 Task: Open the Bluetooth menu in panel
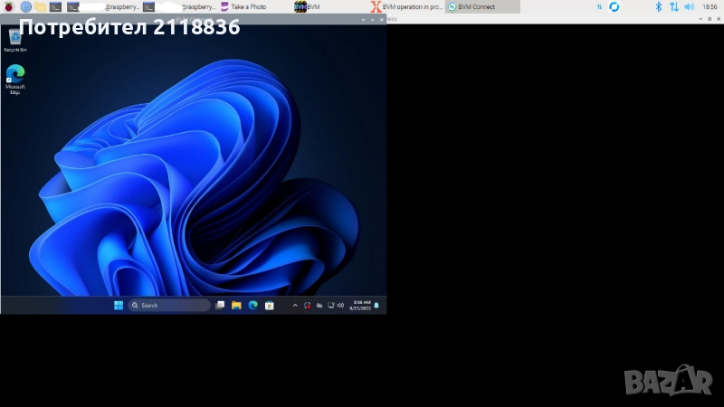click(x=658, y=6)
